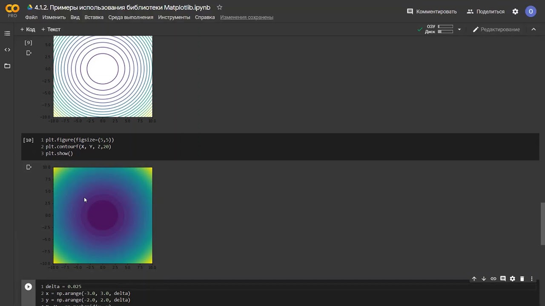Open more cell actions menu
545x306 pixels.
click(x=532, y=279)
